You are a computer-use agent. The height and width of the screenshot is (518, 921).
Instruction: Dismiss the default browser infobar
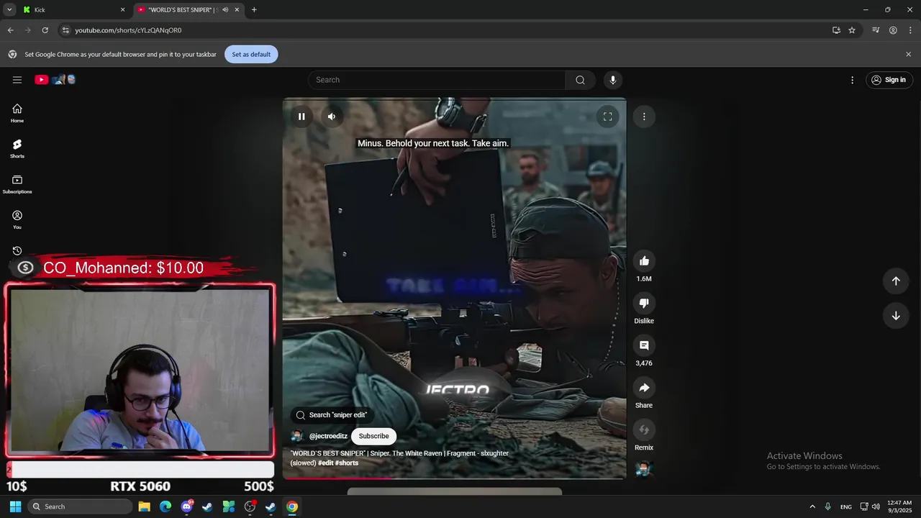908,55
